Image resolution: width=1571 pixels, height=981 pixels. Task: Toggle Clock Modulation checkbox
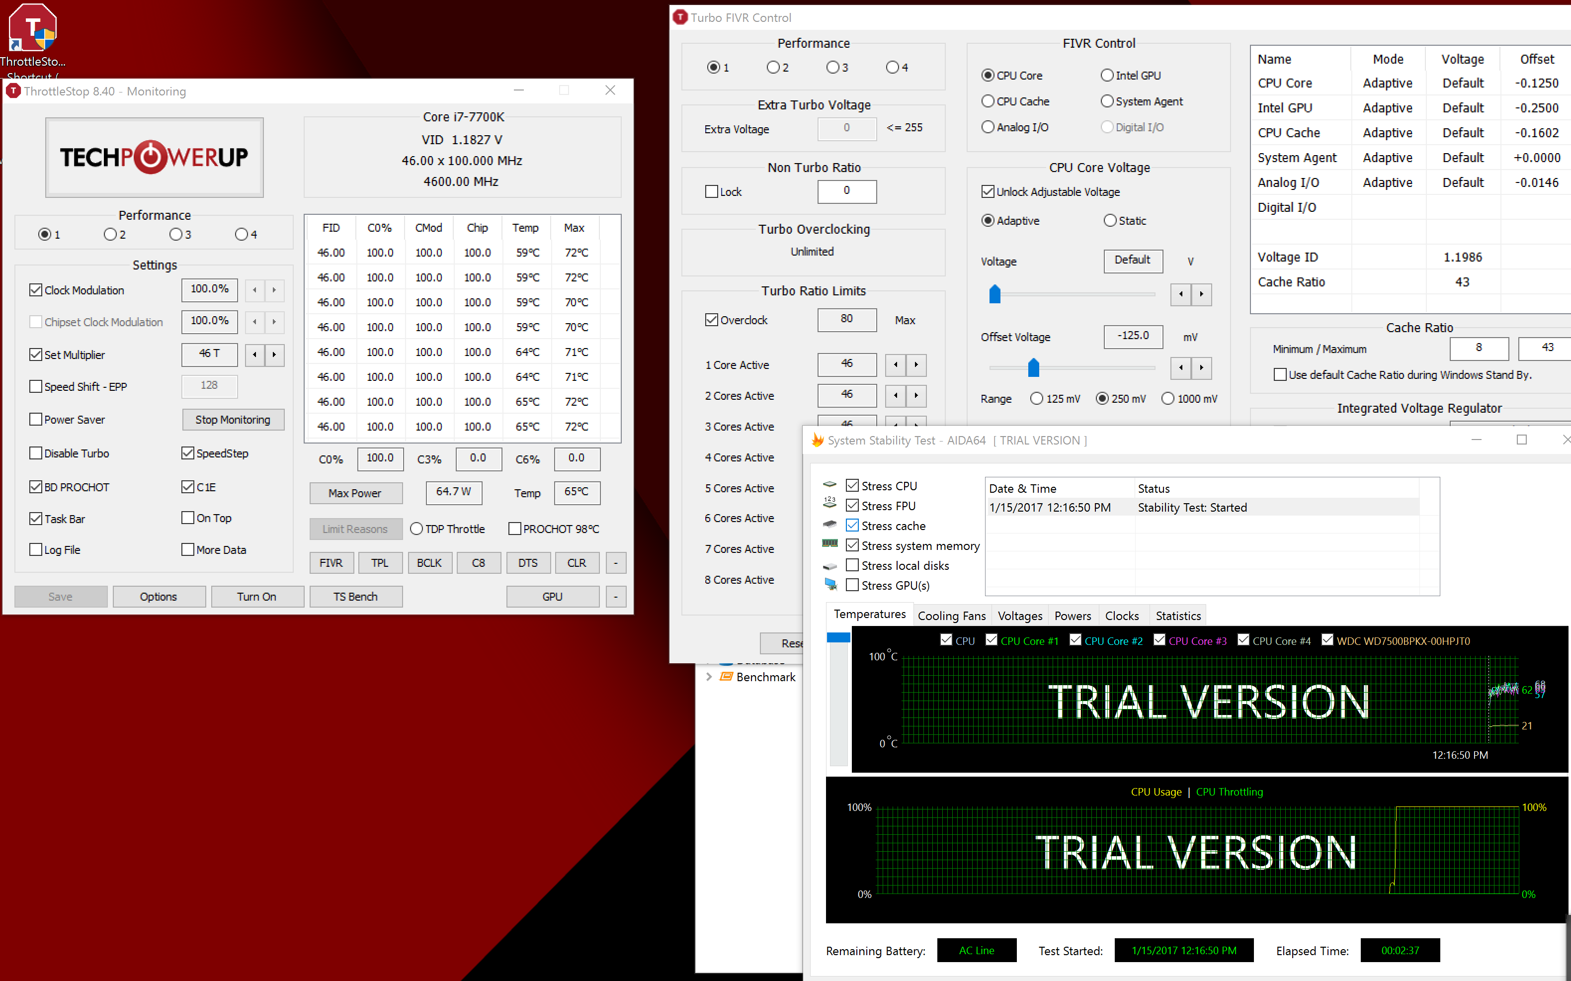[36, 290]
